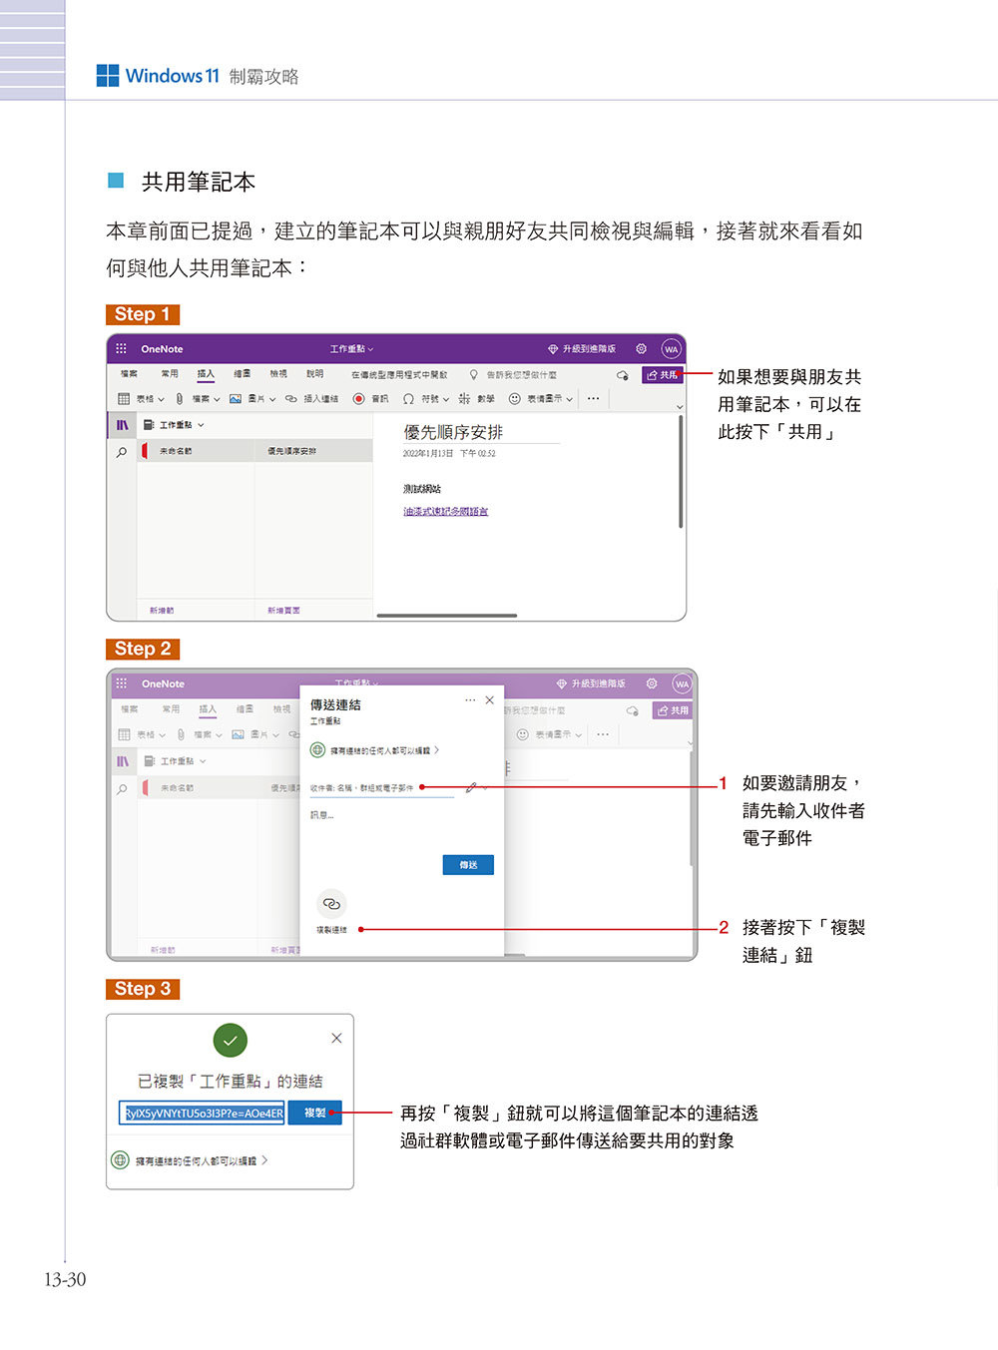Click the copied link URL field in Step 3
This screenshot has height=1350, width=998.
[203, 1113]
